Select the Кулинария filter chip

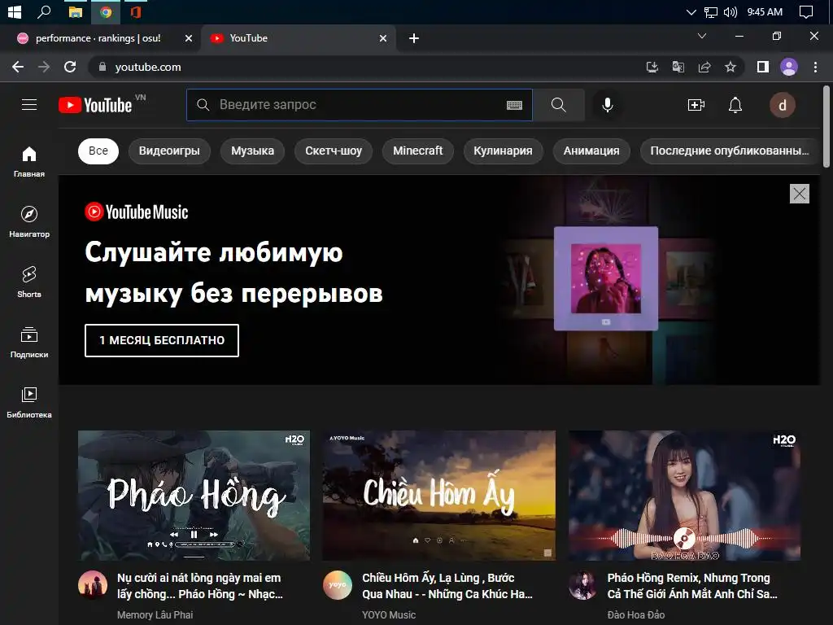(503, 151)
